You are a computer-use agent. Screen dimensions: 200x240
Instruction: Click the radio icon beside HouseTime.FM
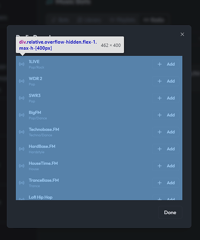tap(22, 166)
